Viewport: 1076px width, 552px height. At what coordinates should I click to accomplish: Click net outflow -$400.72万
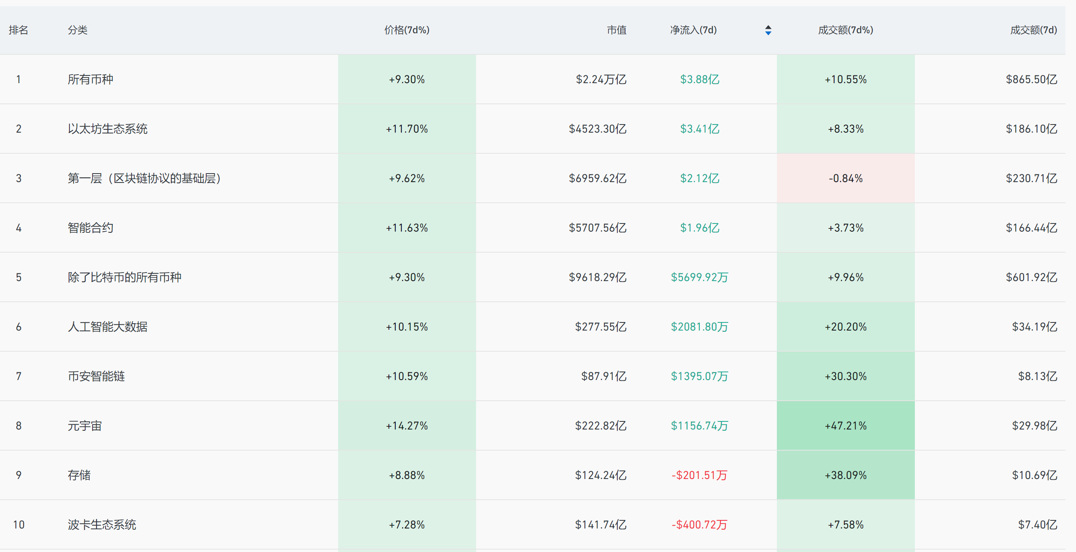click(x=700, y=524)
